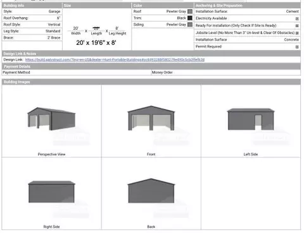The width and height of the screenshot is (304, 233).
Task: Select the 'Concrete' installation surface value
Action: tap(291, 40)
